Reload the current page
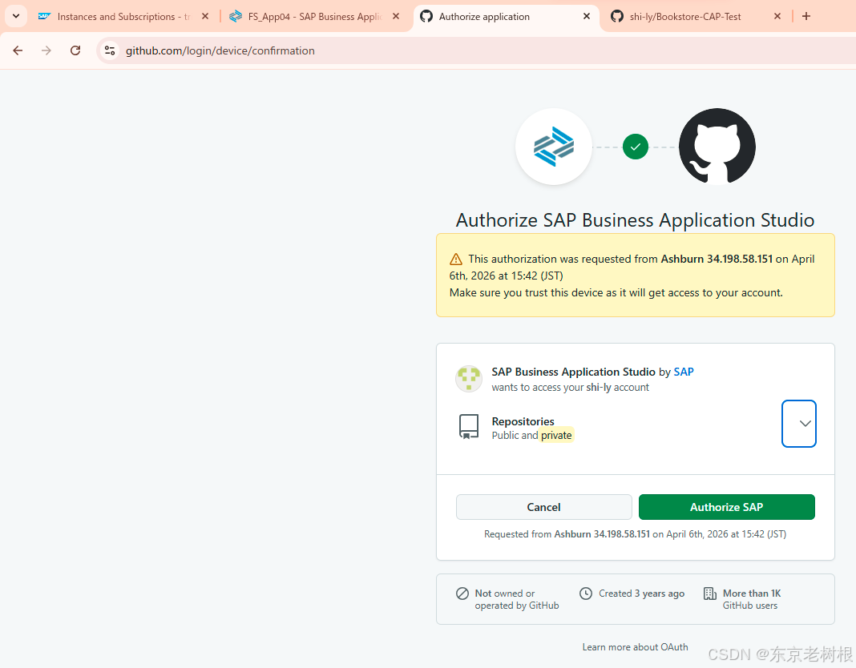856x668 pixels. (x=75, y=50)
